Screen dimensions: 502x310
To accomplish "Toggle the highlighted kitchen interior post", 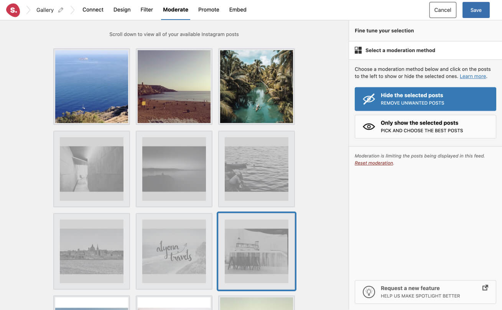I will tap(257, 251).
